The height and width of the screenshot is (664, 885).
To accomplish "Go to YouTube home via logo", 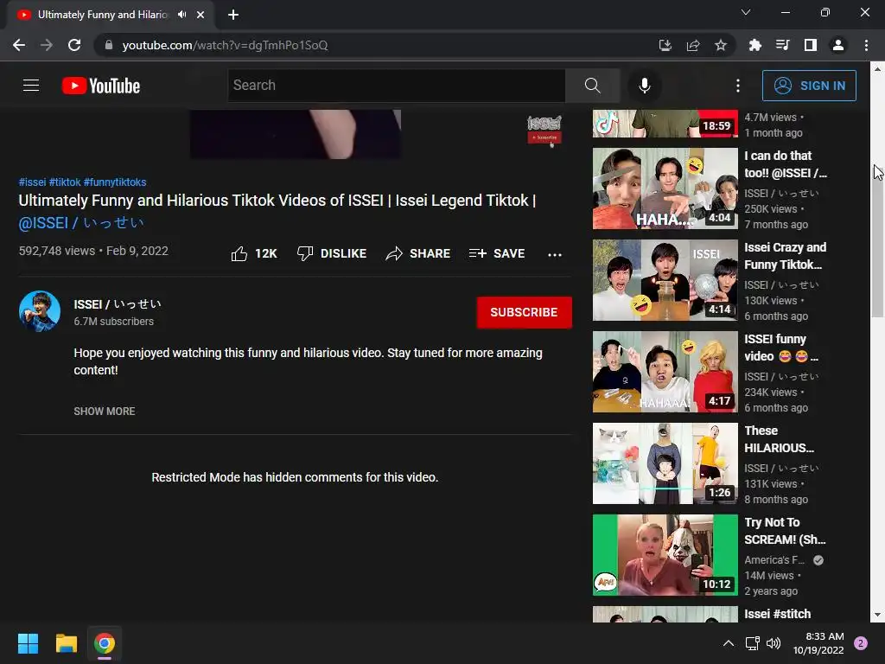I will (x=101, y=86).
